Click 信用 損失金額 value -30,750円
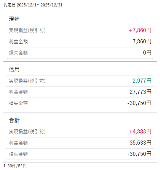 click(139, 103)
